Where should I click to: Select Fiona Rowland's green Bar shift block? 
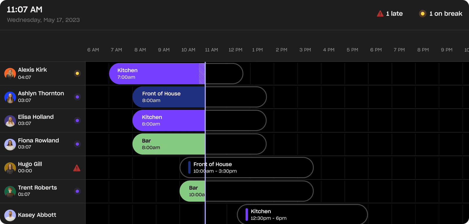point(169,144)
